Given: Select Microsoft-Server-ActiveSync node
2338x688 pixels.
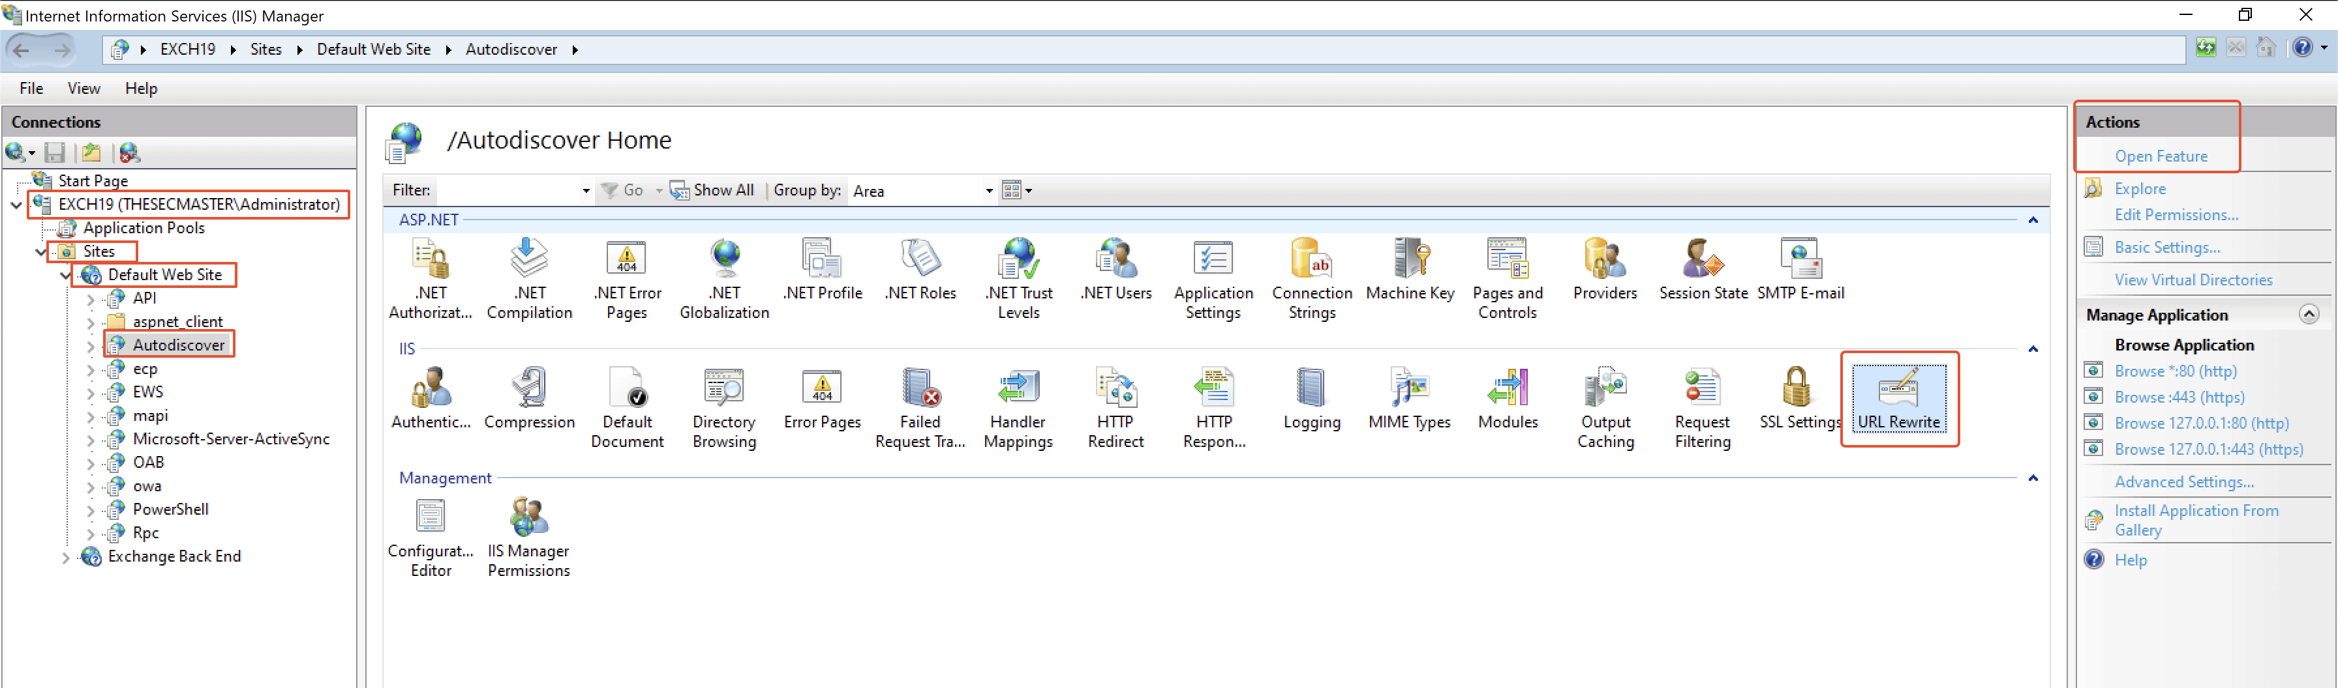Looking at the screenshot, I should click(230, 438).
